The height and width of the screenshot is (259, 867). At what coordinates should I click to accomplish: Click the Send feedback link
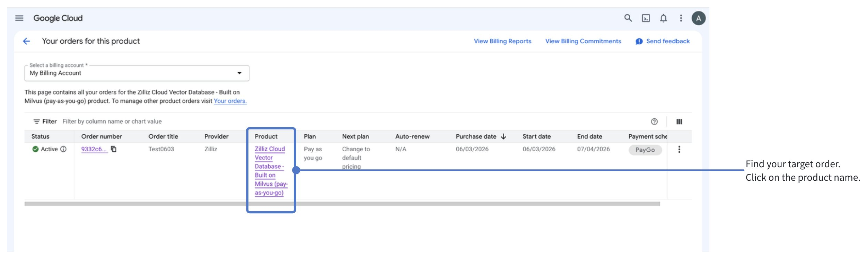(x=668, y=41)
